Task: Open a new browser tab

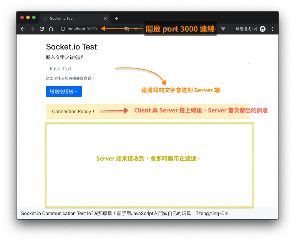Action: [117, 19]
